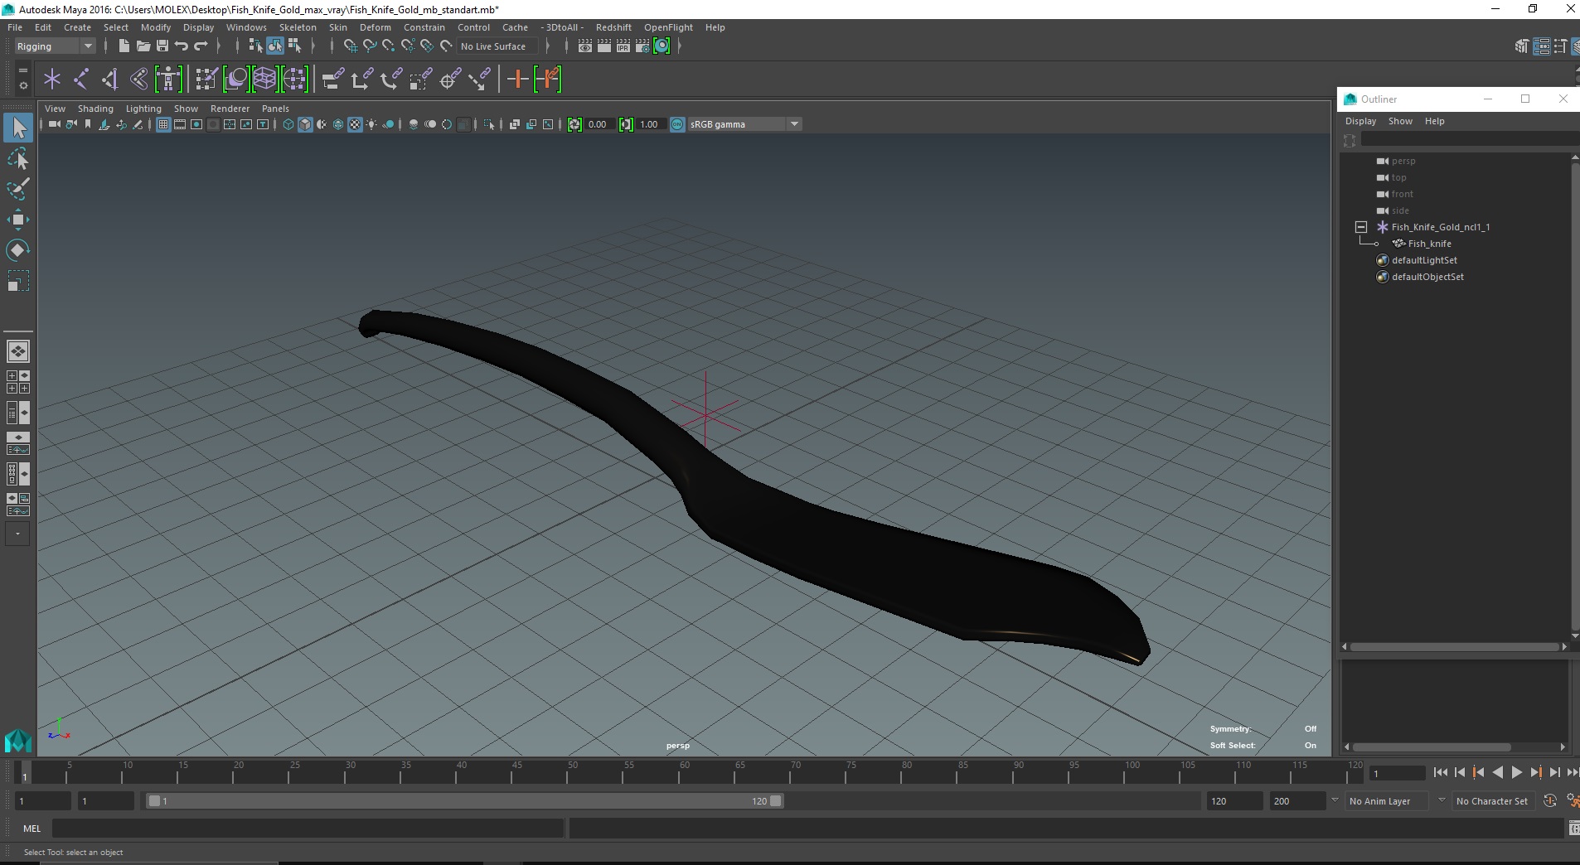The height and width of the screenshot is (865, 1580).
Task: Click No Live Surface field
Action: pyautogui.click(x=498, y=46)
